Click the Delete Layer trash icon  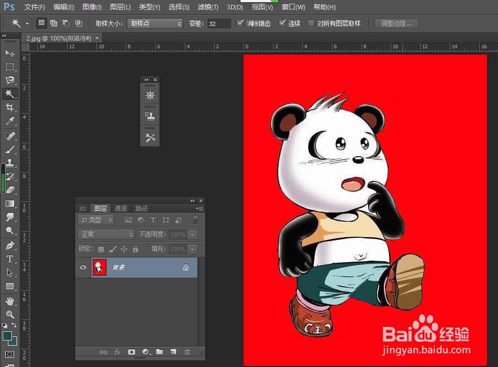[x=187, y=352]
